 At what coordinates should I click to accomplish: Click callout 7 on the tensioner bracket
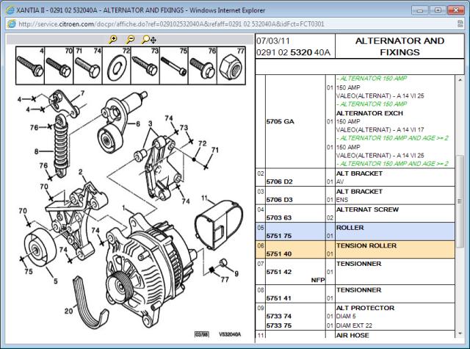tap(83, 93)
